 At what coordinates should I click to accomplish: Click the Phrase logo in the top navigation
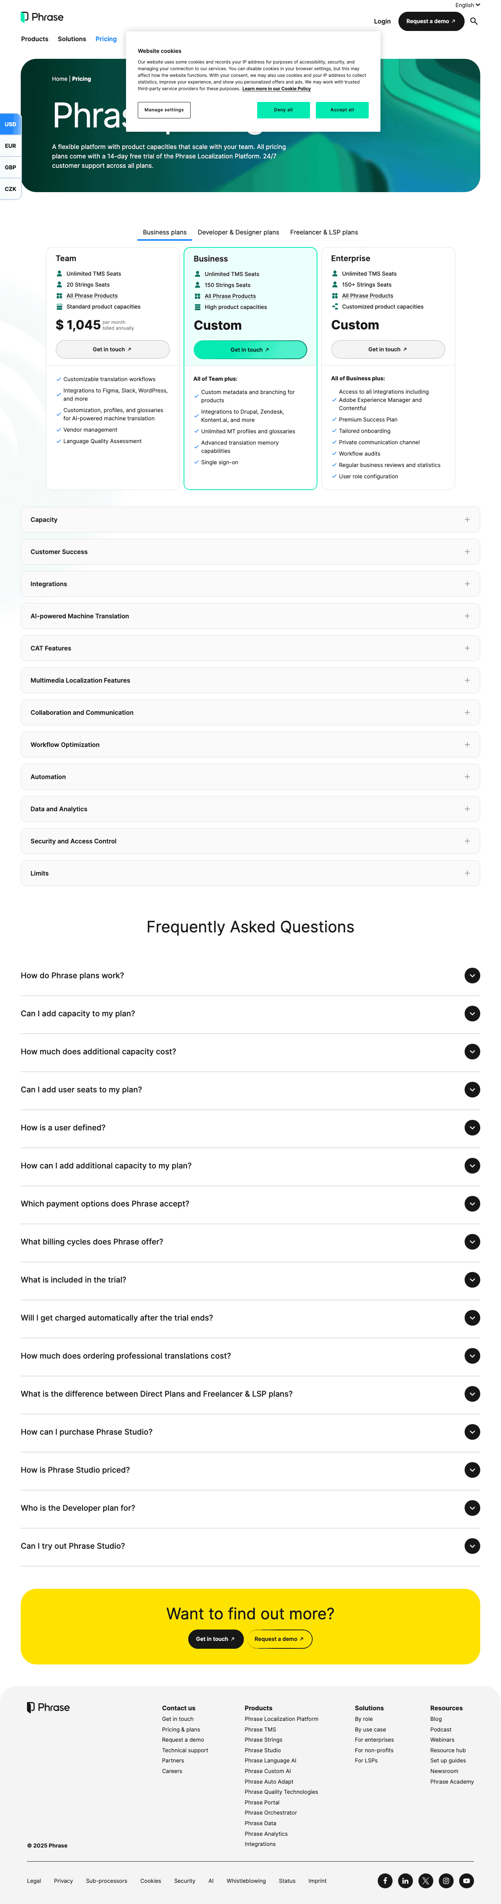point(42,16)
